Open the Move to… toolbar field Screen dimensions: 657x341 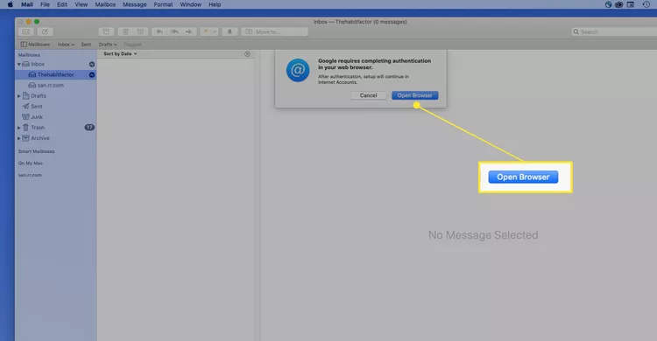coord(274,31)
